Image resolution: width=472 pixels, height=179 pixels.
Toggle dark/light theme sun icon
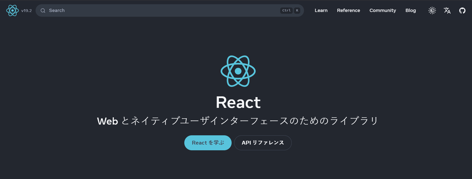pyautogui.click(x=432, y=10)
